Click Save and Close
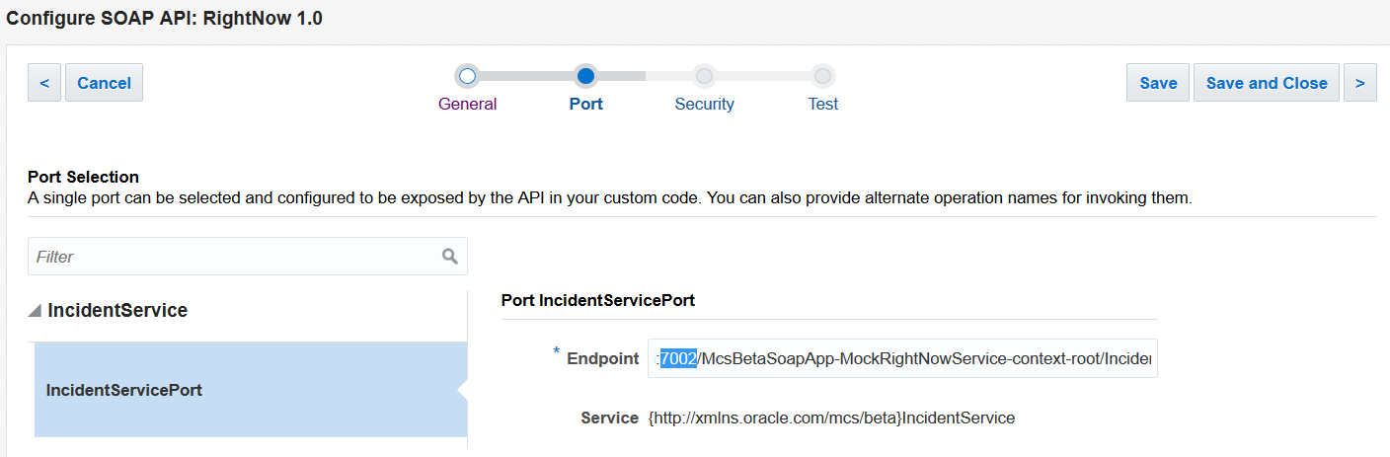The width and height of the screenshot is (1390, 457). 1266,83
